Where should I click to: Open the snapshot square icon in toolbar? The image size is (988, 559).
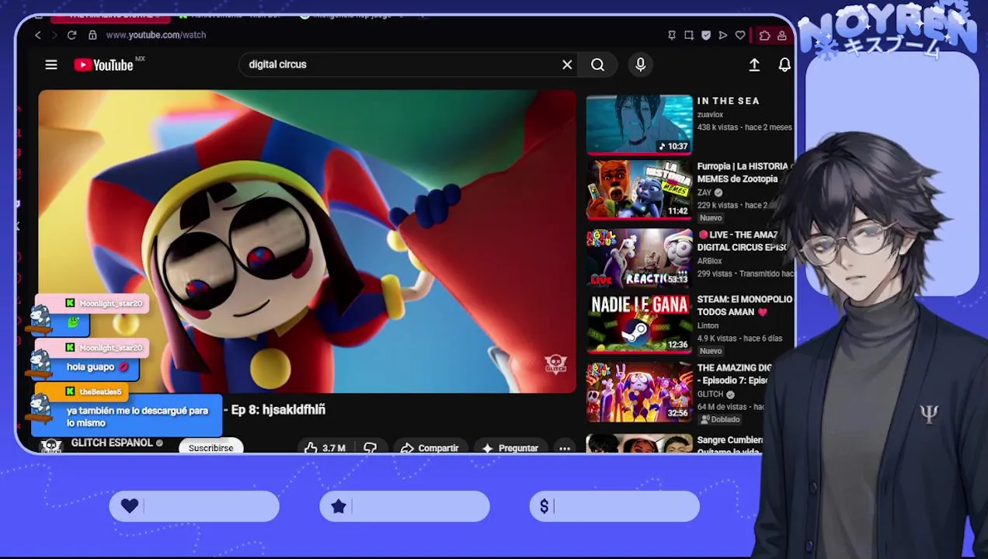pos(689,35)
